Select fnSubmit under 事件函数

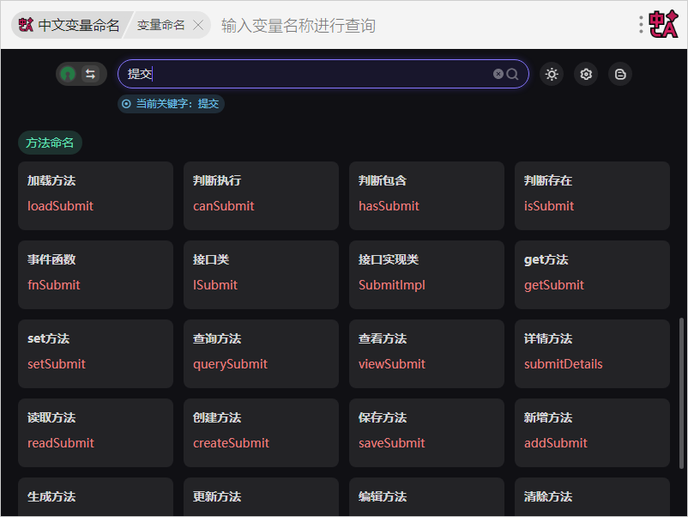(96, 275)
